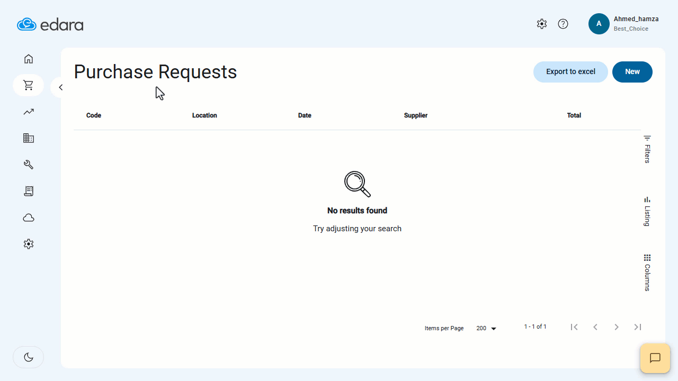The image size is (678, 381).
Task: Click the user avatar A
Action: click(599, 24)
